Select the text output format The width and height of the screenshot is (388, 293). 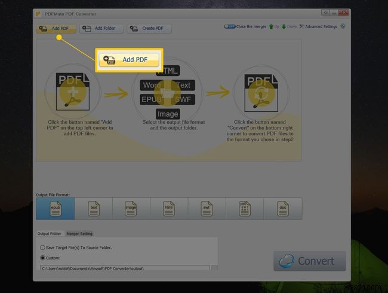point(94,209)
